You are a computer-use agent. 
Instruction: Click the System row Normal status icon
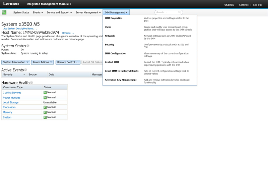coord(45,117)
